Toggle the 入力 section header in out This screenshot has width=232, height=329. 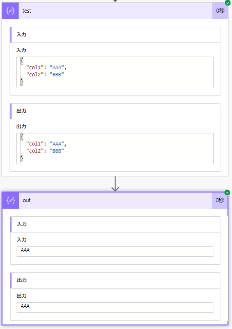pyautogui.click(x=115, y=224)
